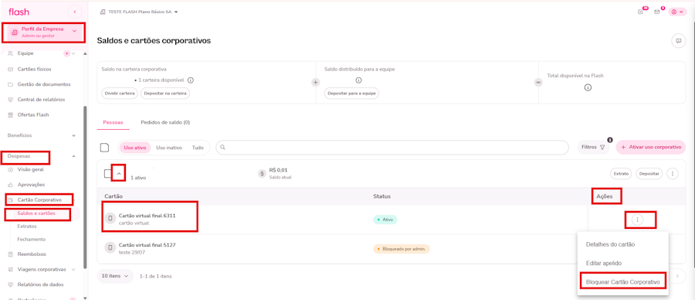Click the sidebar vertical scrollbar
695x300 pixels.
point(85,186)
